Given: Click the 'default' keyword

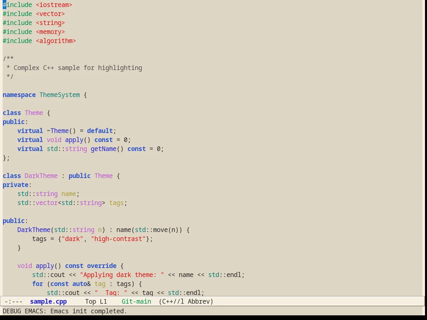Looking at the screenshot, I should pyautogui.click(x=100, y=131).
